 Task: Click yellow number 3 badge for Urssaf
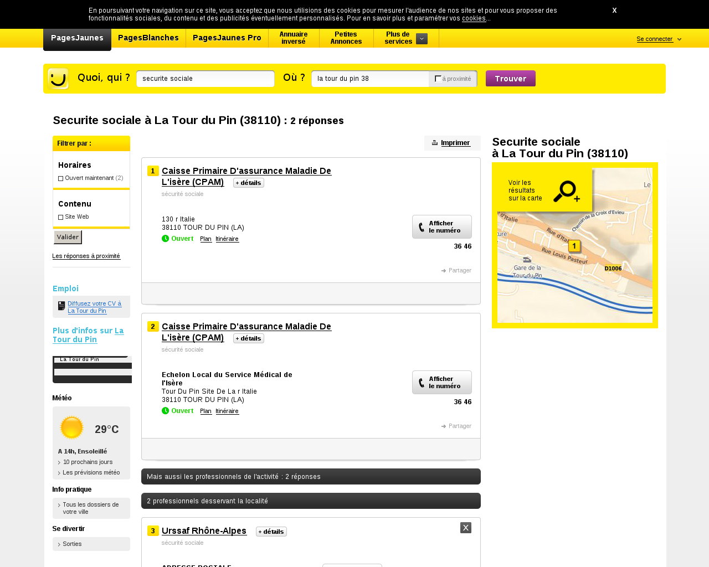click(x=153, y=531)
